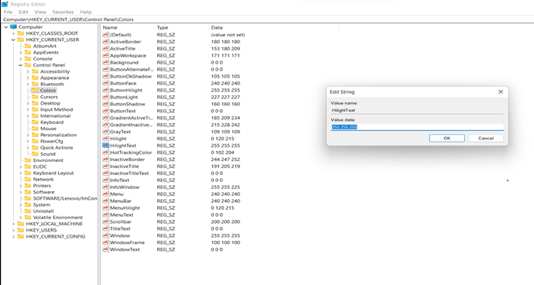Click the Colors folder icon

tap(35, 91)
